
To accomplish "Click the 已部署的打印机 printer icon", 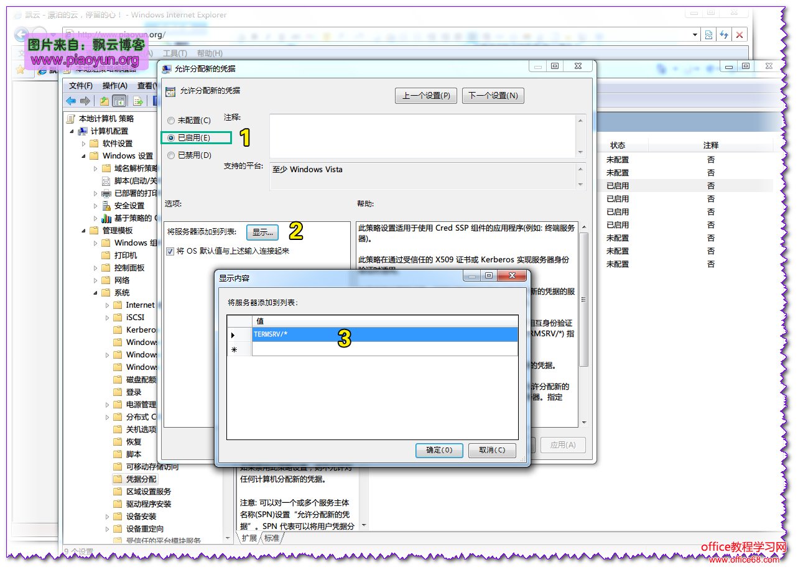I will [106, 193].
